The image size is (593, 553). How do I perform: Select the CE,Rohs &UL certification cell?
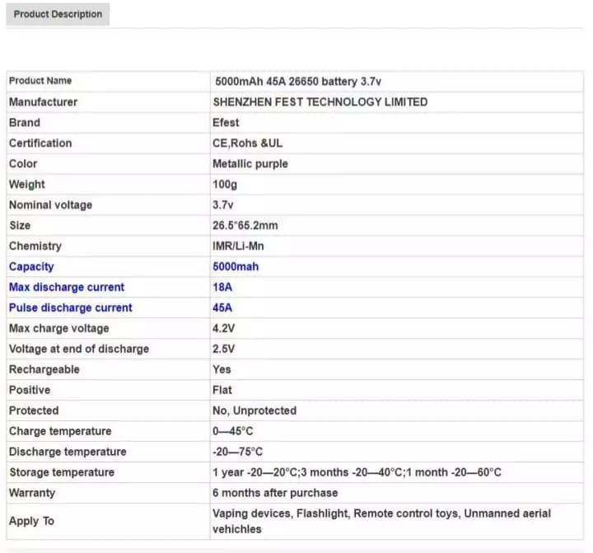click(397, 143)
